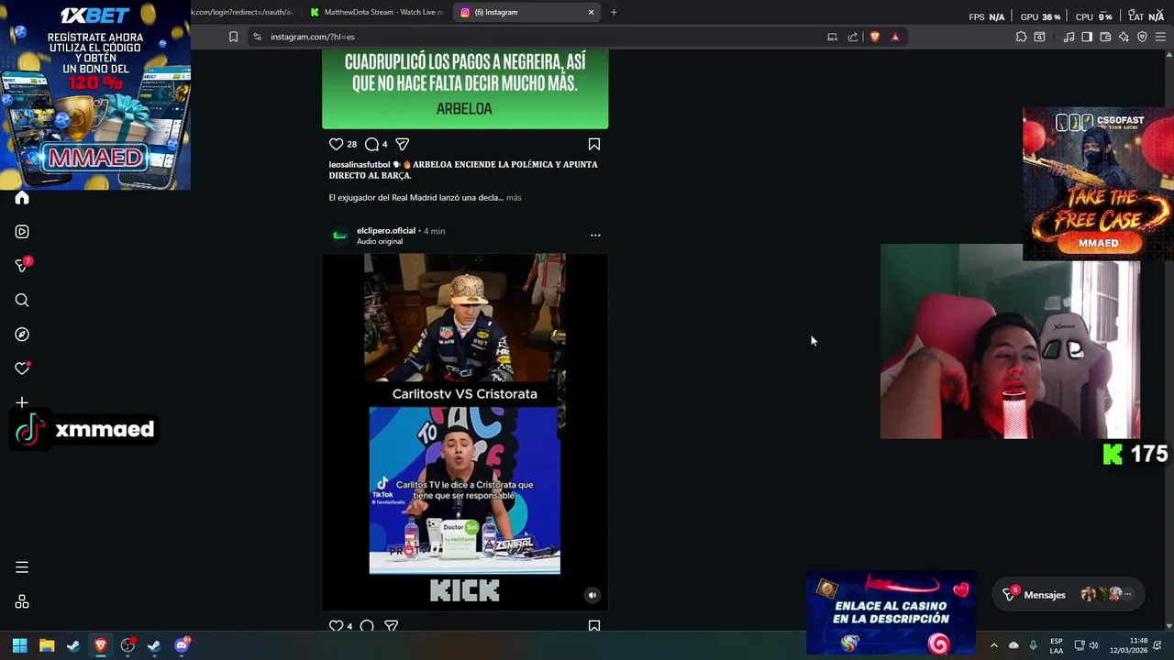Open Brave Shields icon in address bar
1174x660 pixels.
tap(874, 37)
